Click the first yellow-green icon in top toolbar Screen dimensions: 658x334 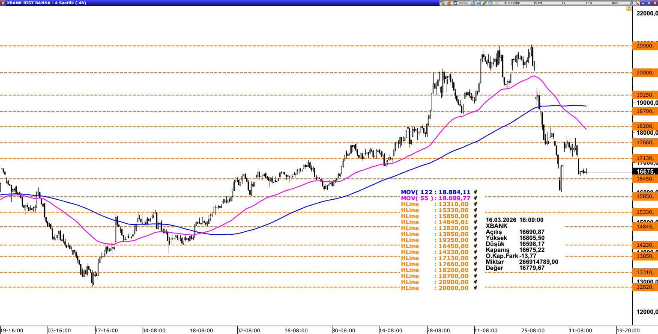click(443, 3)
